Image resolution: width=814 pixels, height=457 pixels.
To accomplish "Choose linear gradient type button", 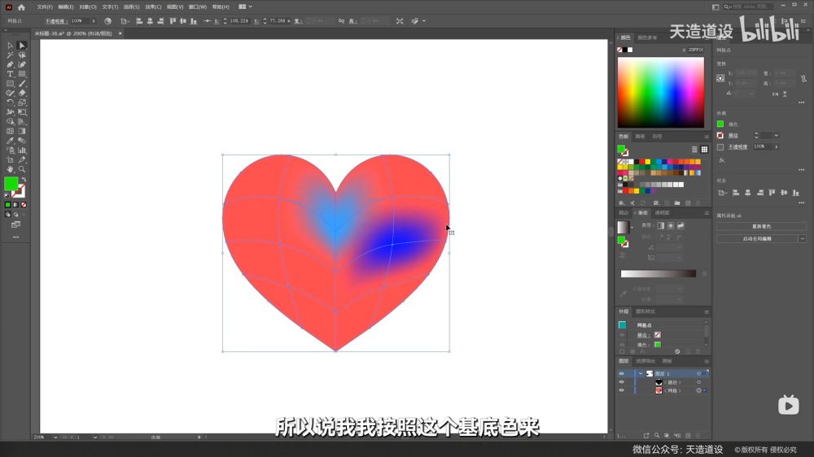I will pyautogui.click(x=661, y=225).
